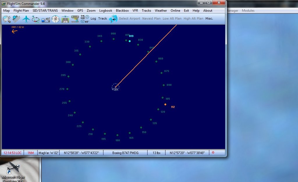Viewport: 298px width, 182px height.
Task: Click the High Alt Plan button
Action: point(193,19)
